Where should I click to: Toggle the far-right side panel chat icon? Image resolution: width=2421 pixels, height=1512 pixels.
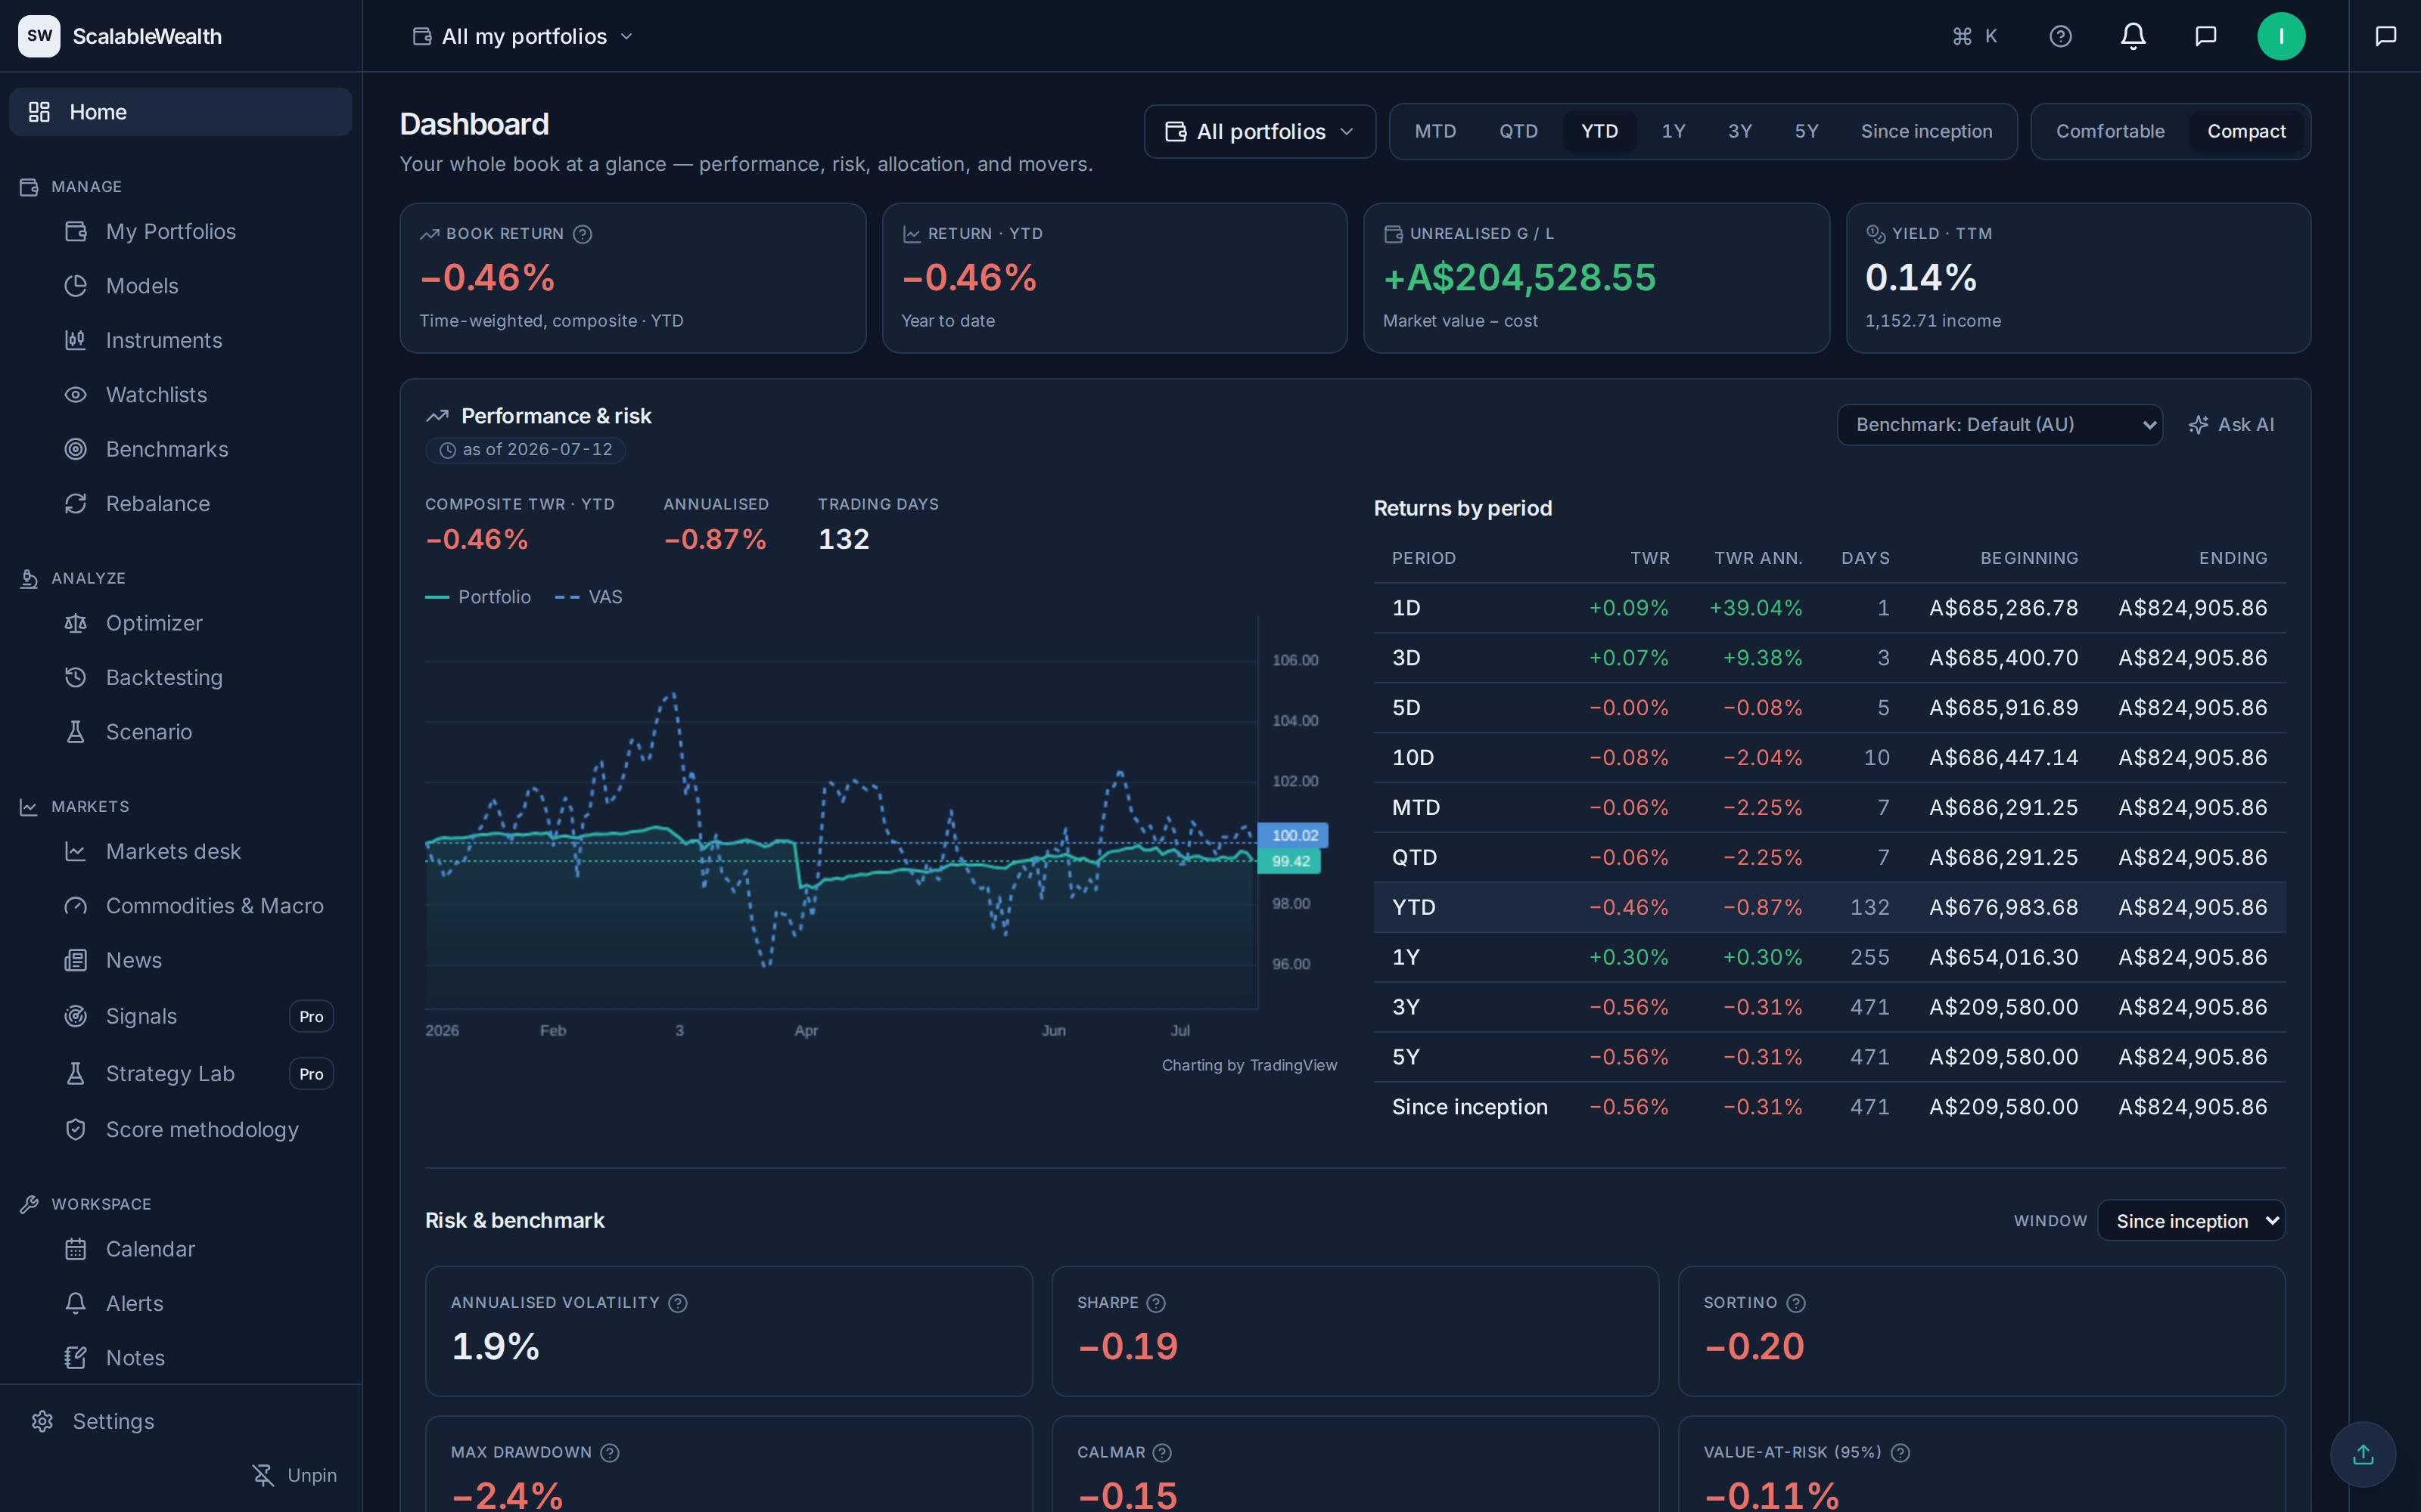pos(2385,36)
